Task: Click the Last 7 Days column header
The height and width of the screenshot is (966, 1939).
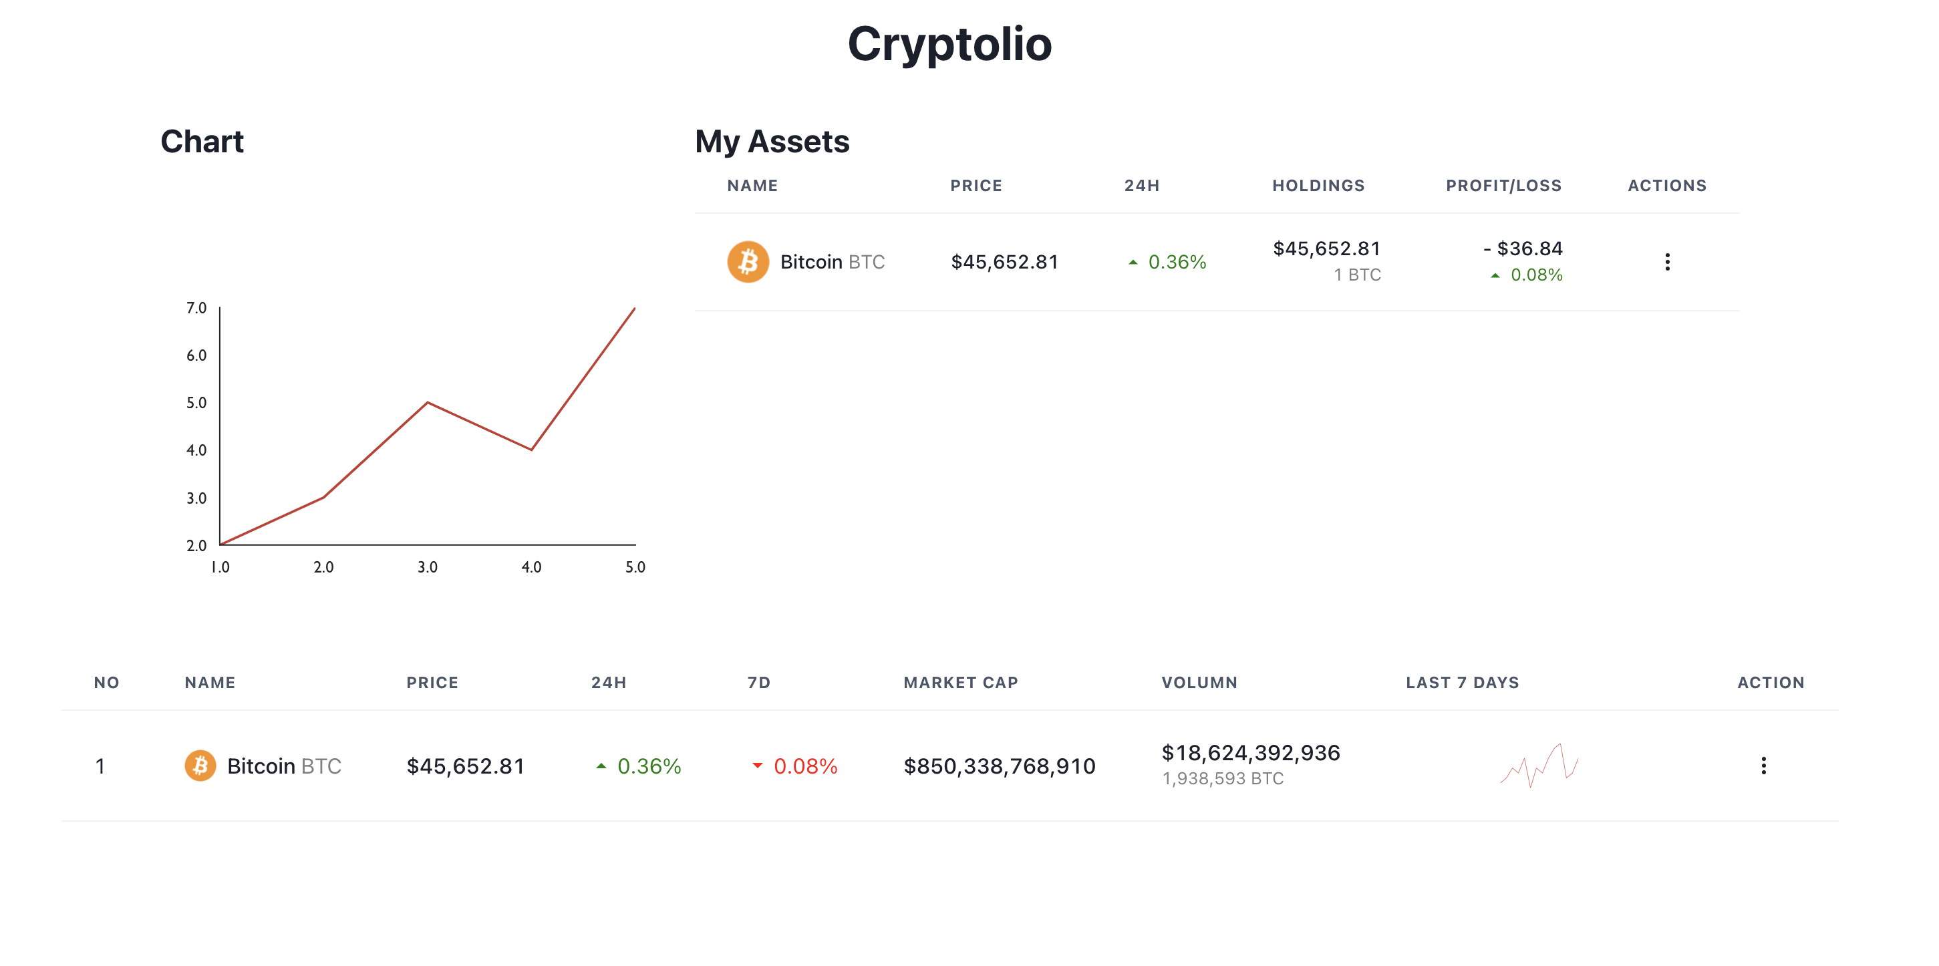Action: (x=1462, y=682)
